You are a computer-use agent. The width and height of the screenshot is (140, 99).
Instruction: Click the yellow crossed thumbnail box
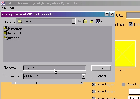click(125, 54)
